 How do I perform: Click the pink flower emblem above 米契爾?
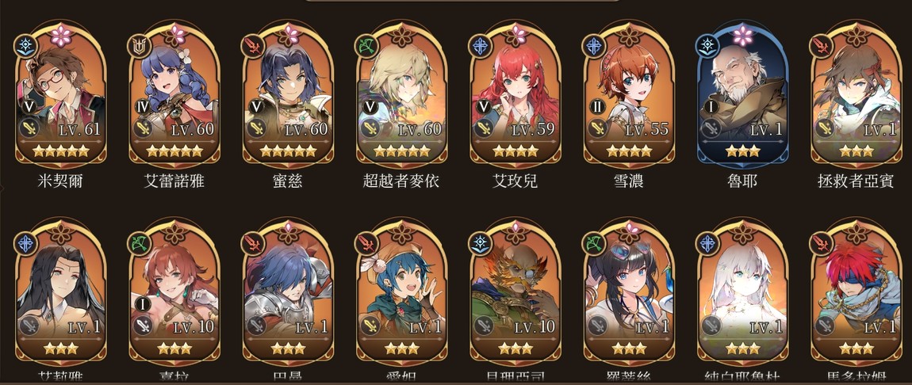[60, 36]
